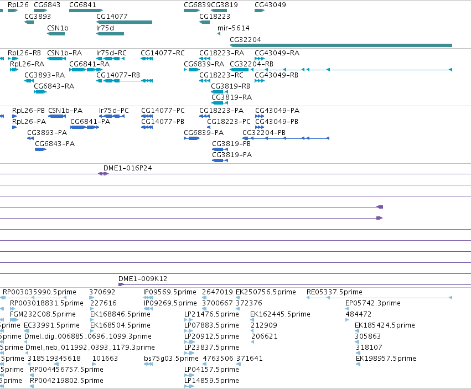Open the FGM232C08.5prime EST label

pyautogui.click(x=43, y=314)
